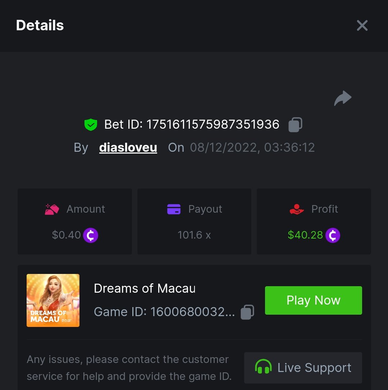The height and width of the screenshot is (390, 388).
Task: Select the Bet ID number text
Action: [213, 124]
